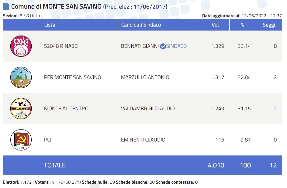Click candidate name EMINENTI CLAUDIO
This screenshot has width=287, height=188.
143,140
